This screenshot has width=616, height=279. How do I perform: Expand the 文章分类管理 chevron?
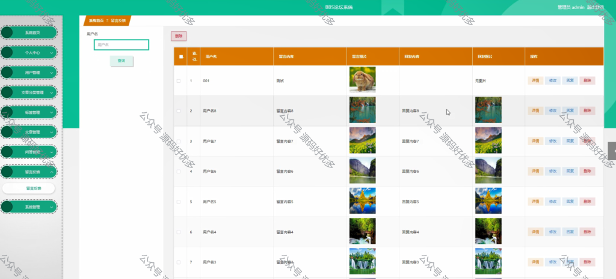pyautogui.click(x=52, y=92)
